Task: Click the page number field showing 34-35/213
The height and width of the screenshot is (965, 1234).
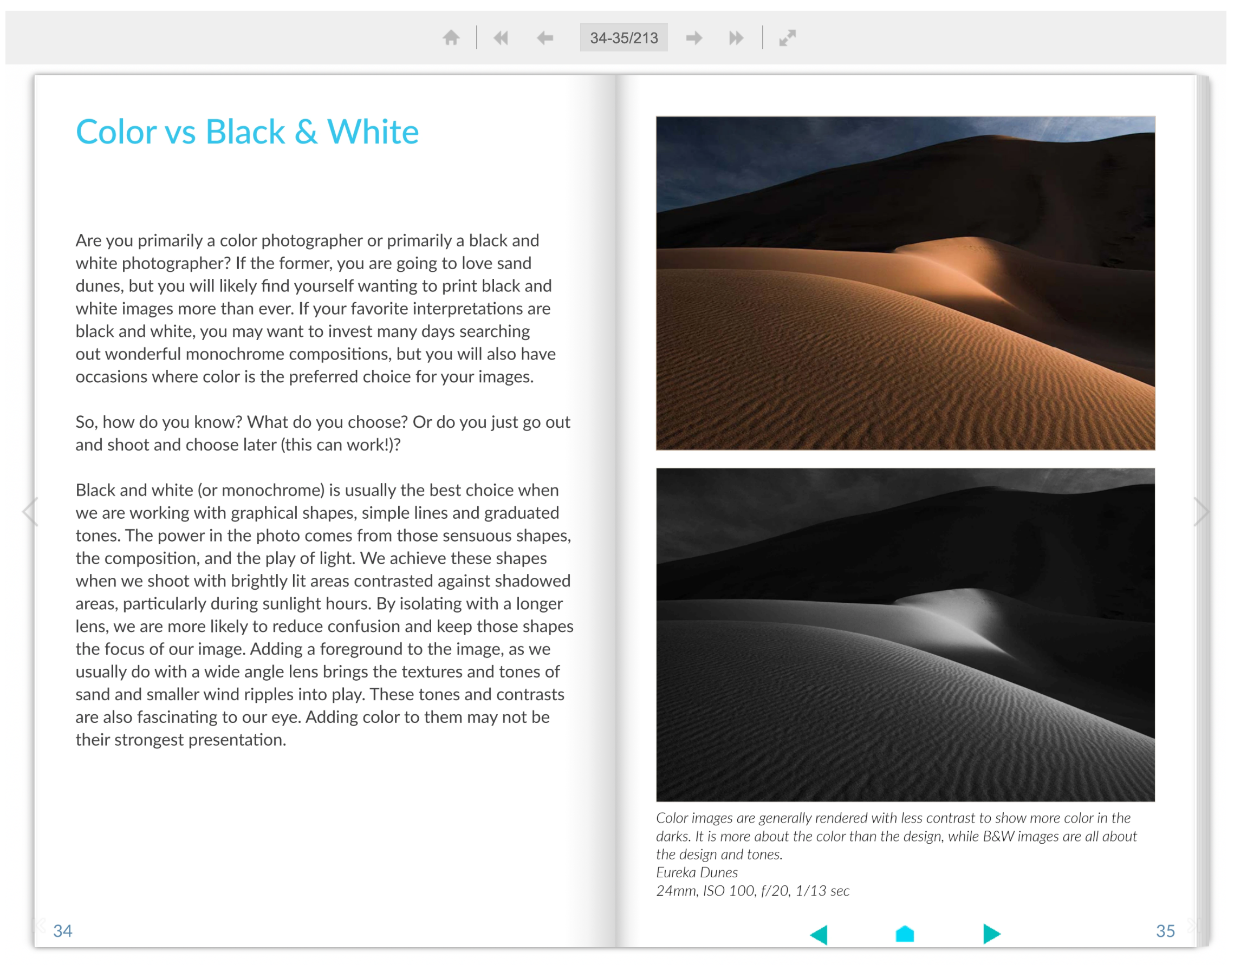Action: [x=624, y=38]
